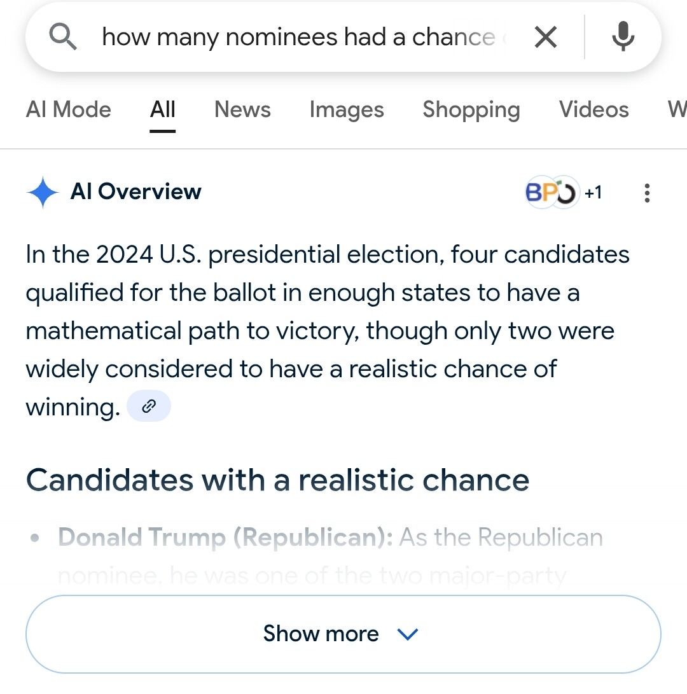Select the Donald Trump (Republican) entry
687x694 pixels.
click(225, 538)
